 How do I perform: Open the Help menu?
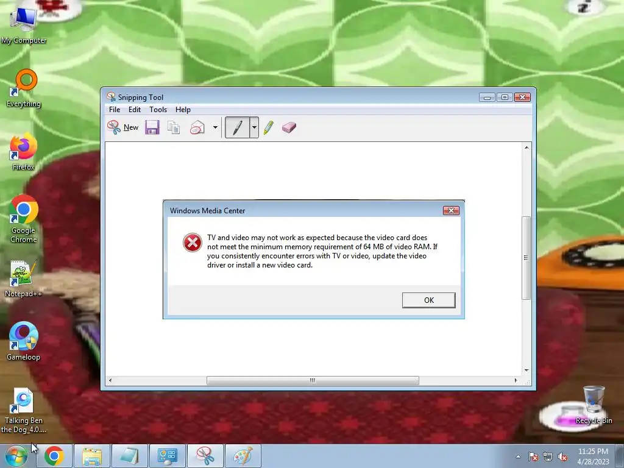(x=183, y=110)
